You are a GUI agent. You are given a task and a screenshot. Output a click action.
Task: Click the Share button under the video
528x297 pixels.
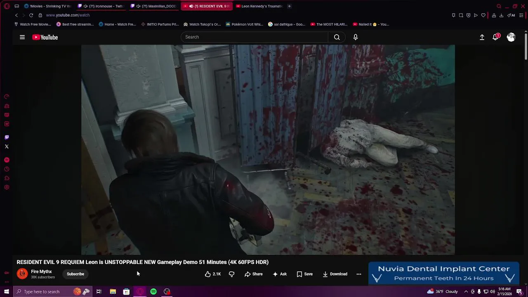click(x=253, y=274)
